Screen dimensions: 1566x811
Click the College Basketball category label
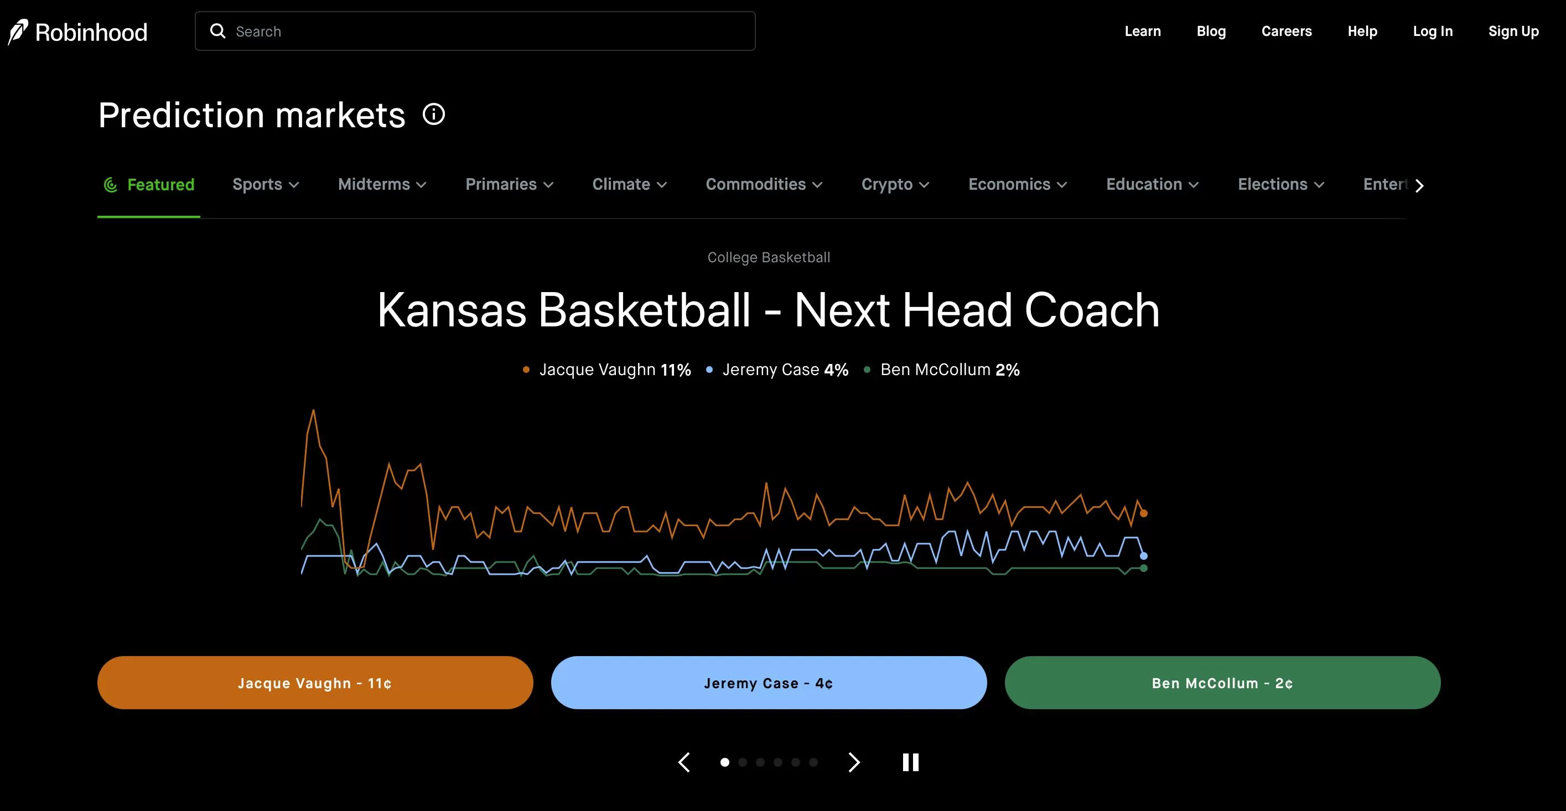(x=769, y=257)
